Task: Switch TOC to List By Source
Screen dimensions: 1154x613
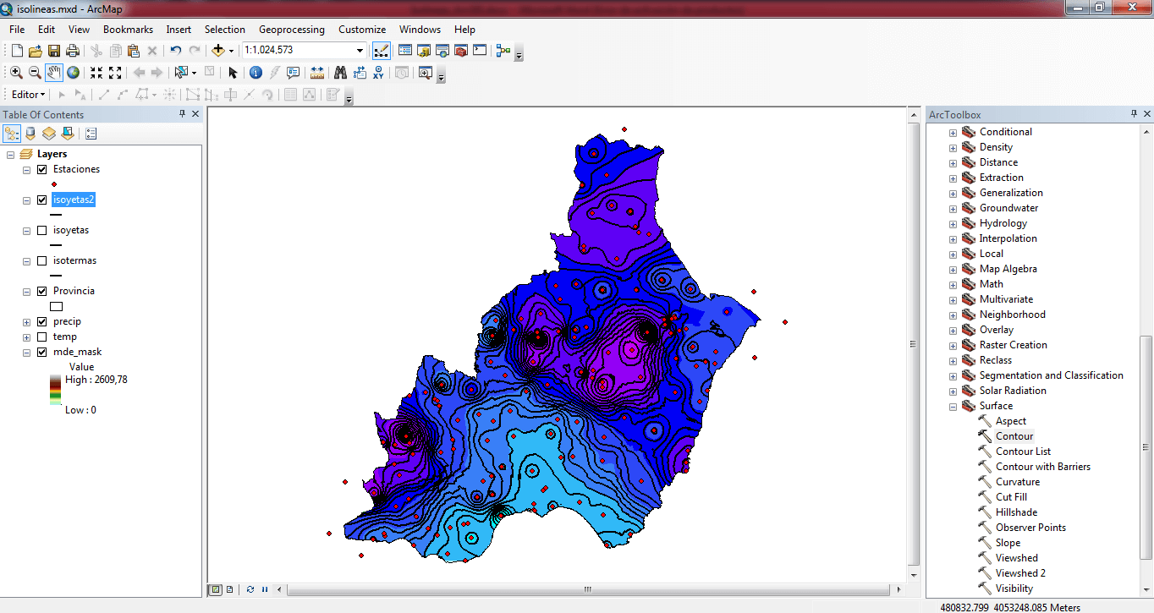Action: (x=30, y=134)
